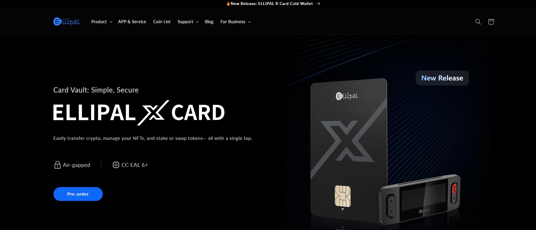Expand the For Business dropdown
This screenshot has width=536, height=230.
pos(236,22)
